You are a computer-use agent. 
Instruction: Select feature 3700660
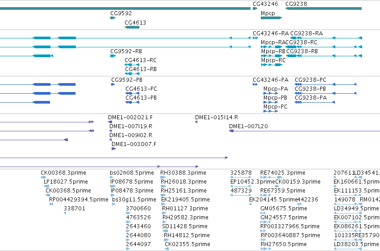[x=138, y=209]
